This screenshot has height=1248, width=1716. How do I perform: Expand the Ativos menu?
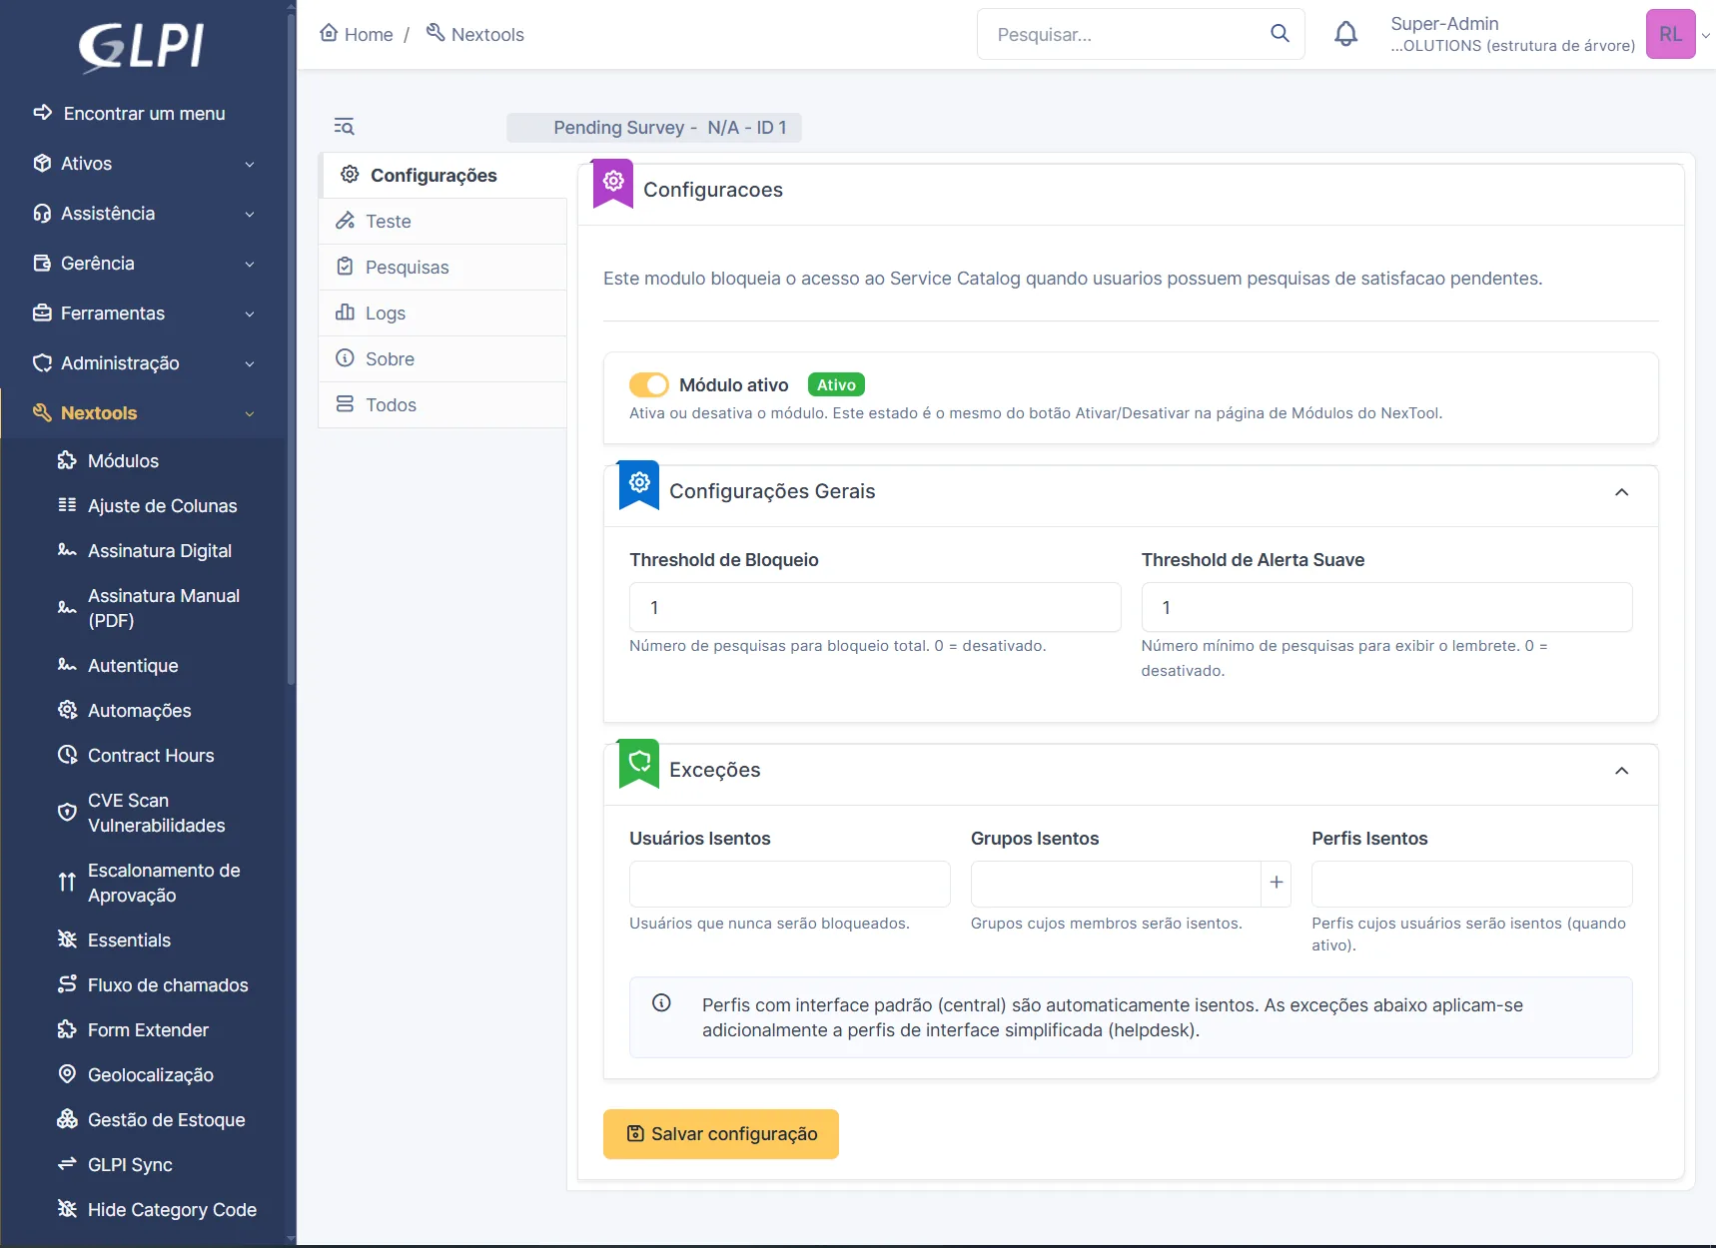click(x=142, y=164)
